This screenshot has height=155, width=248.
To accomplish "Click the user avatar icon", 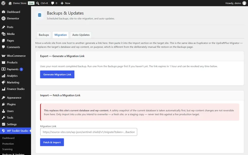I will coord(244,3).
